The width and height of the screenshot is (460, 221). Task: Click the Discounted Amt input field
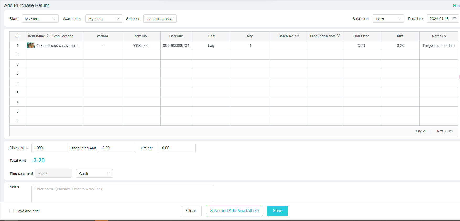click(116, 148)
